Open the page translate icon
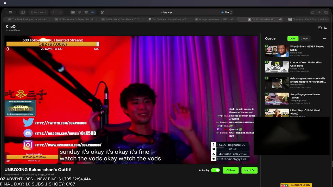The image size is (333, 187). tap(227, 12)
